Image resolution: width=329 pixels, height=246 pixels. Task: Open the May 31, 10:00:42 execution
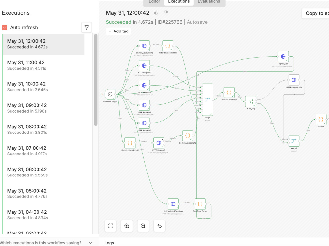44,87
